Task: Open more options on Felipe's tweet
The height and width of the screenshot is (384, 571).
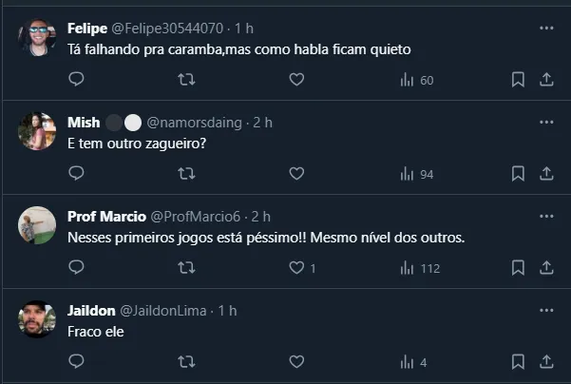Action: click(x=546, y=29)
